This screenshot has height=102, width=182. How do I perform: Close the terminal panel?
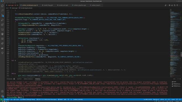pyautogui.click(x=180, y=79)
